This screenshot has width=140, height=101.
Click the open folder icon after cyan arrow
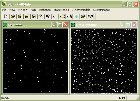tap(83, 16)
